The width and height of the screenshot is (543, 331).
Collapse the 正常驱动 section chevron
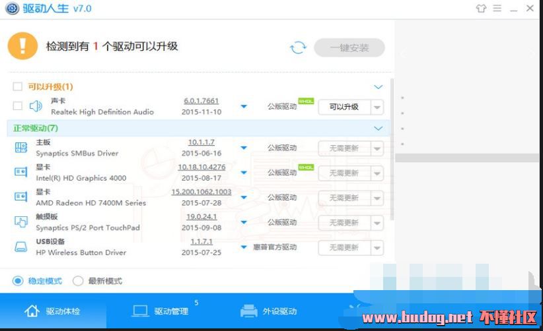click(379, 128)
